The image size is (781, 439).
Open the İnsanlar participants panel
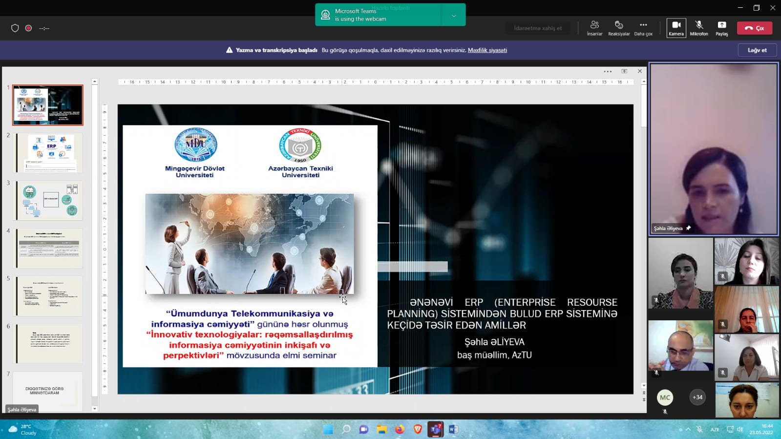tap(594, 28)
